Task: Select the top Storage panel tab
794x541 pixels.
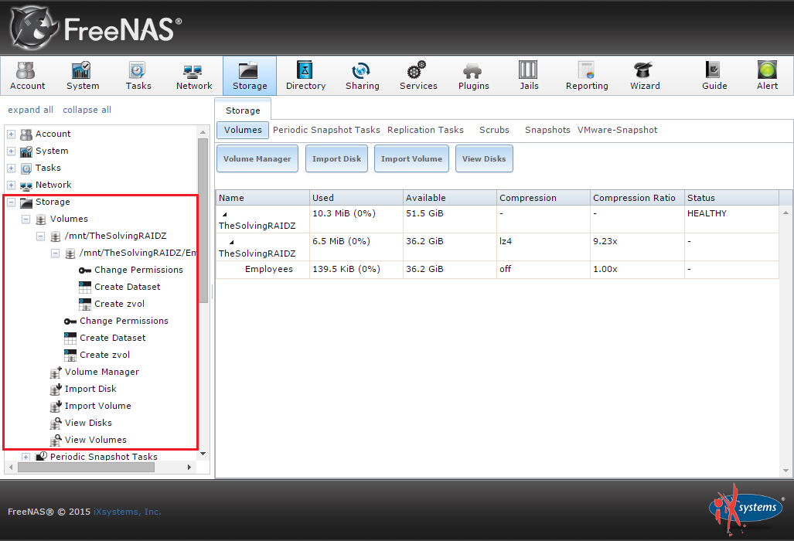Action: pos(243,111)
